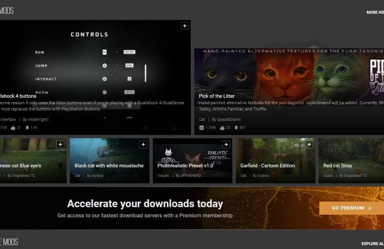Screen dimensions: 384x249
Task: Select the Cat category on Black cat card
Action: point(77,175)
